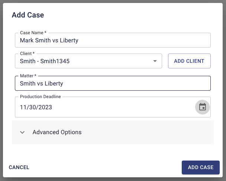
Task: Place cursor in Smith vs Liberty text
Action: pyautogui.click(x=41, y=83)
